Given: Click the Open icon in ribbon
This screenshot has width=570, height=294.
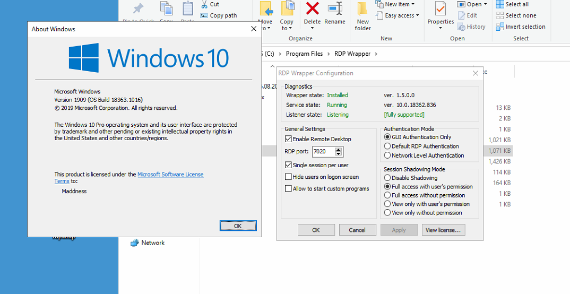Looking at the screenshot, I should (461, 4).
